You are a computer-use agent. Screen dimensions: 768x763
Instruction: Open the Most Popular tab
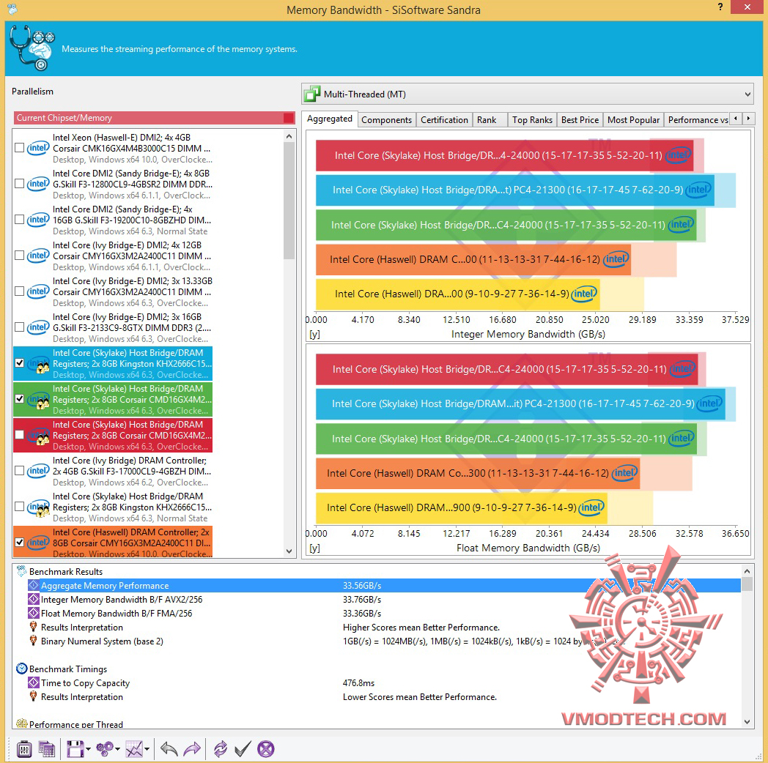[633, 120]
